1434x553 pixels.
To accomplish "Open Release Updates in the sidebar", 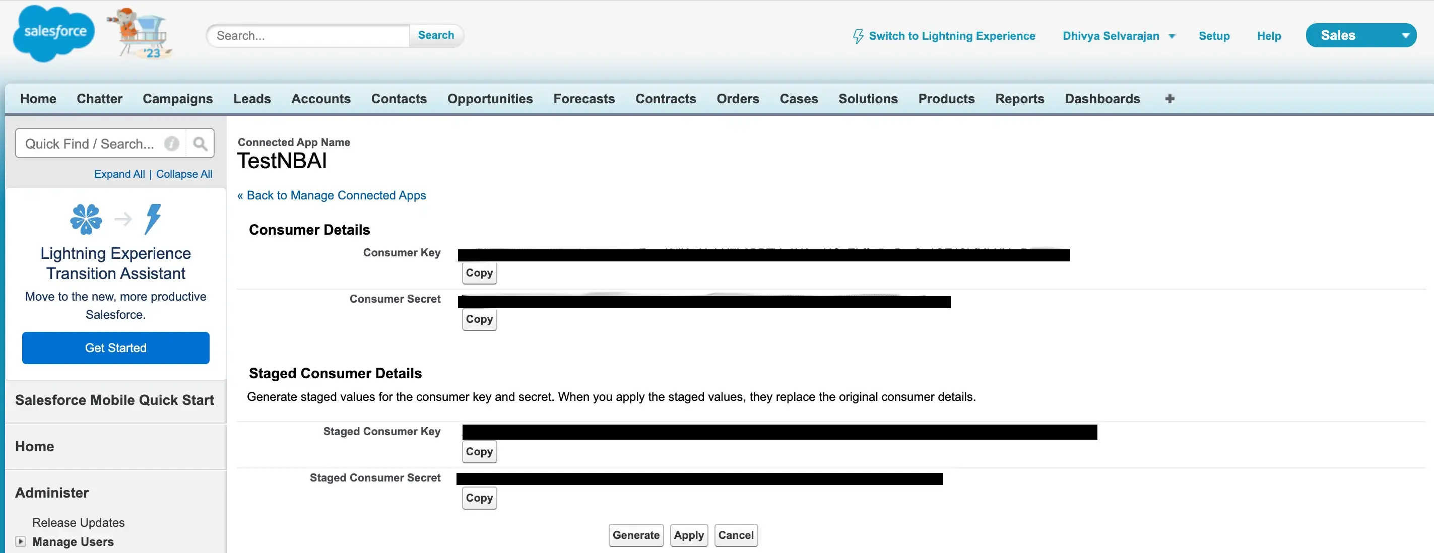I will tap(79, 522).
